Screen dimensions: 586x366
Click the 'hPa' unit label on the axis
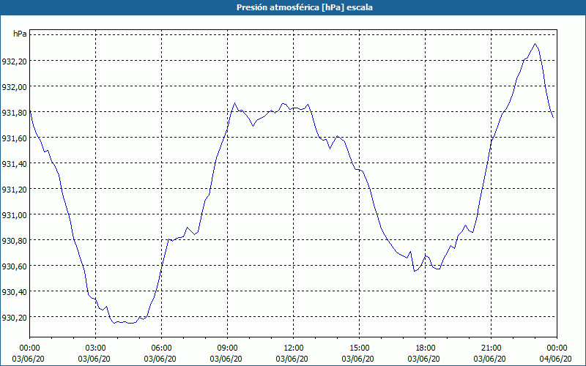(x=20, y=34)
